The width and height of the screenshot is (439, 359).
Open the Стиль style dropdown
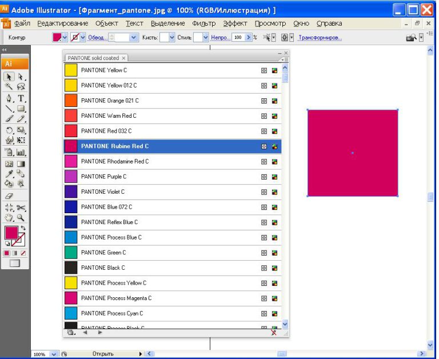pyautogui.click(x=206, y=38)
